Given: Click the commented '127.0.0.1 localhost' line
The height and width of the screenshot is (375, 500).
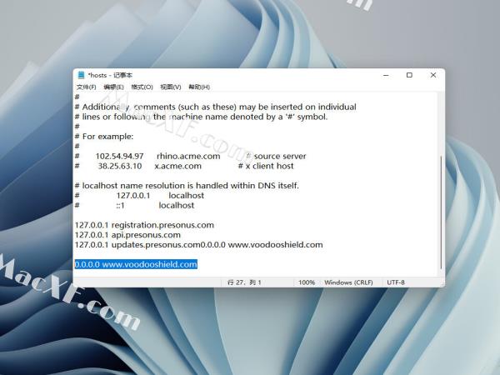Looking at the screenshot, I should coord(139,196).
